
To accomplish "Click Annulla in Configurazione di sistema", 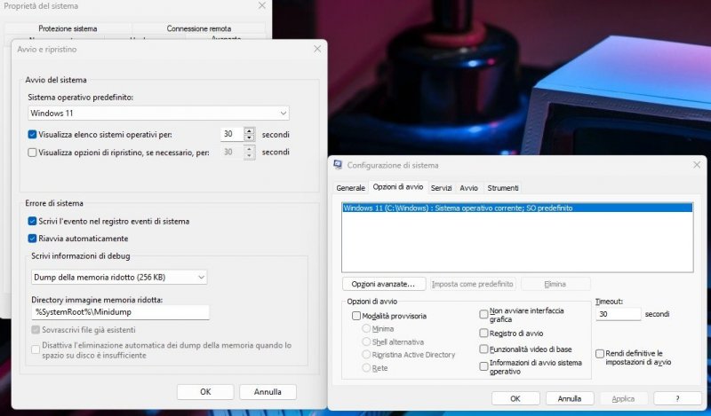I will pyautogui.click(x=570, y=399).
